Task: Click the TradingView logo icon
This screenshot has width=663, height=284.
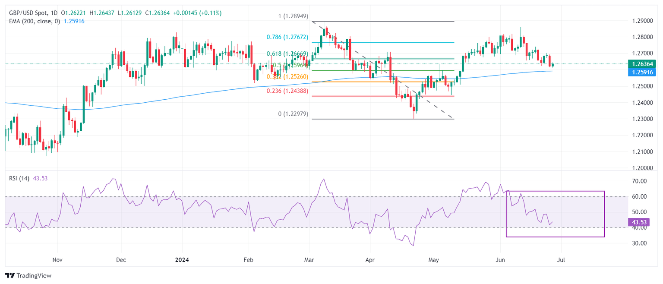Action: pos(9,275)
